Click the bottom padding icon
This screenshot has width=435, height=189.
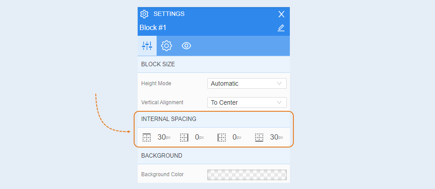pos(259,137)
